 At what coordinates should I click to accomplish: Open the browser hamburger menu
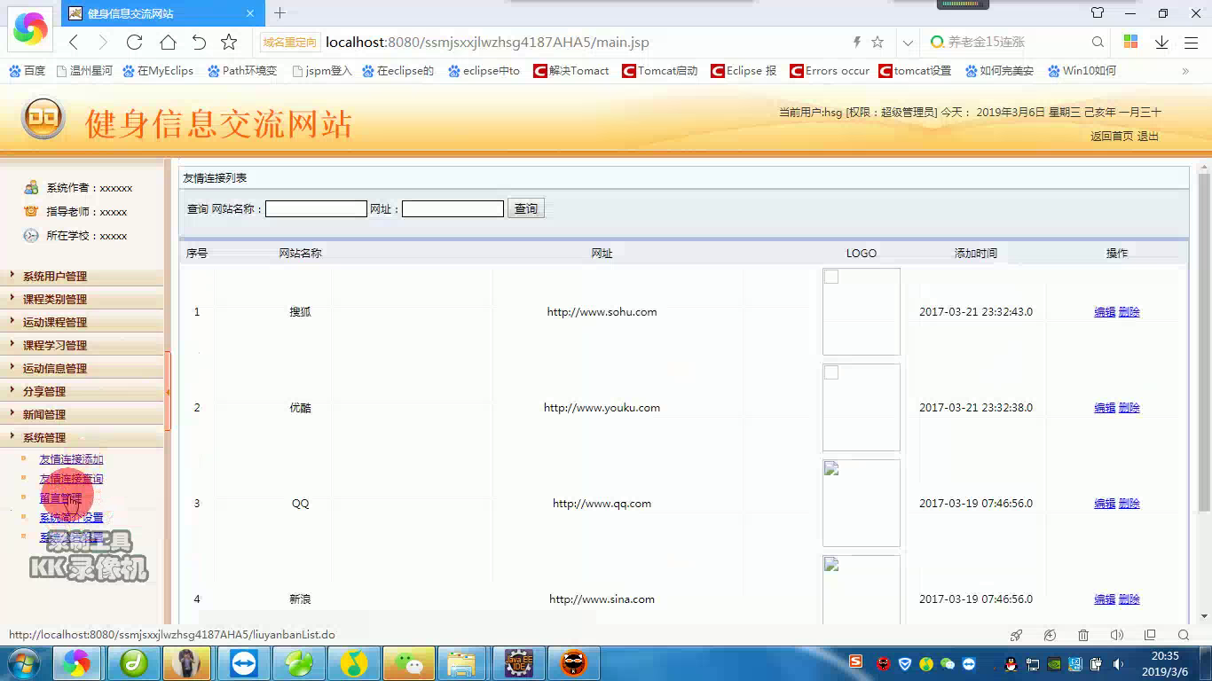(x=1191, y=42)
